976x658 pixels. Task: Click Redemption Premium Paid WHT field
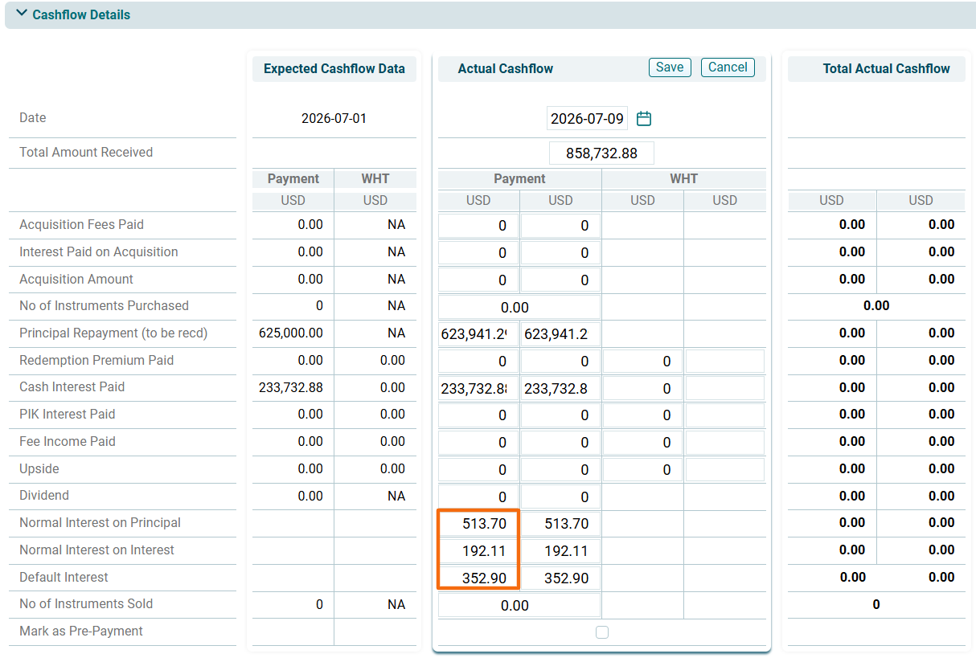(x=642, y=362)
